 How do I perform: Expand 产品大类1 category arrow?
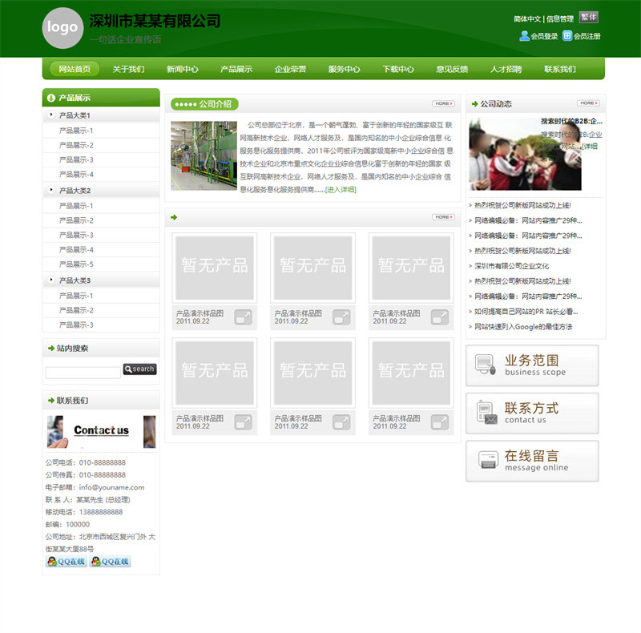51,115
